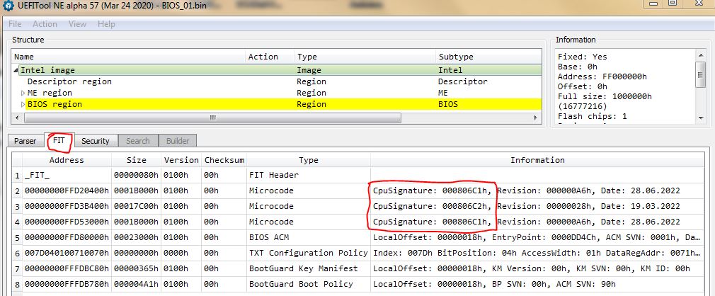
Task: Click the row 5 header number
Action: tap(17, 237)
